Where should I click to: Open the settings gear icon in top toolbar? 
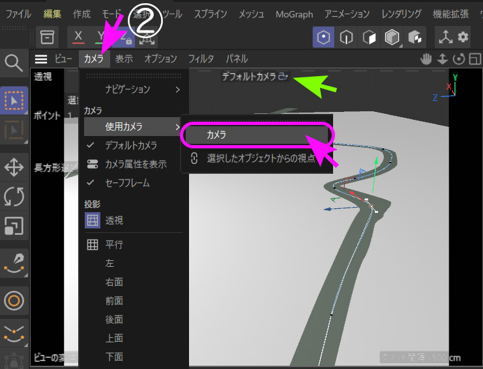(x=463, y=37)
